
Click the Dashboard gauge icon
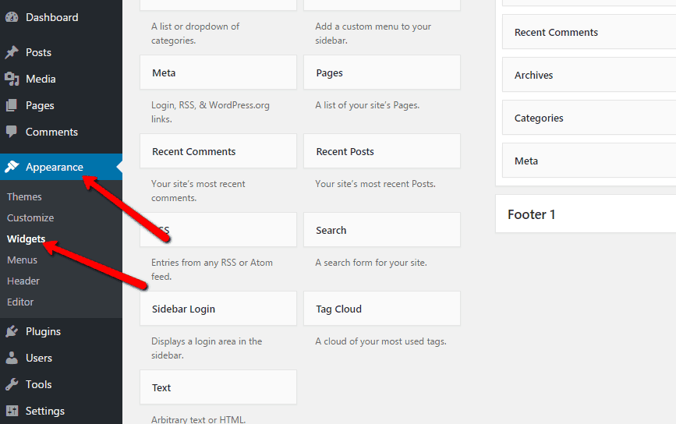tap(12, 17)
